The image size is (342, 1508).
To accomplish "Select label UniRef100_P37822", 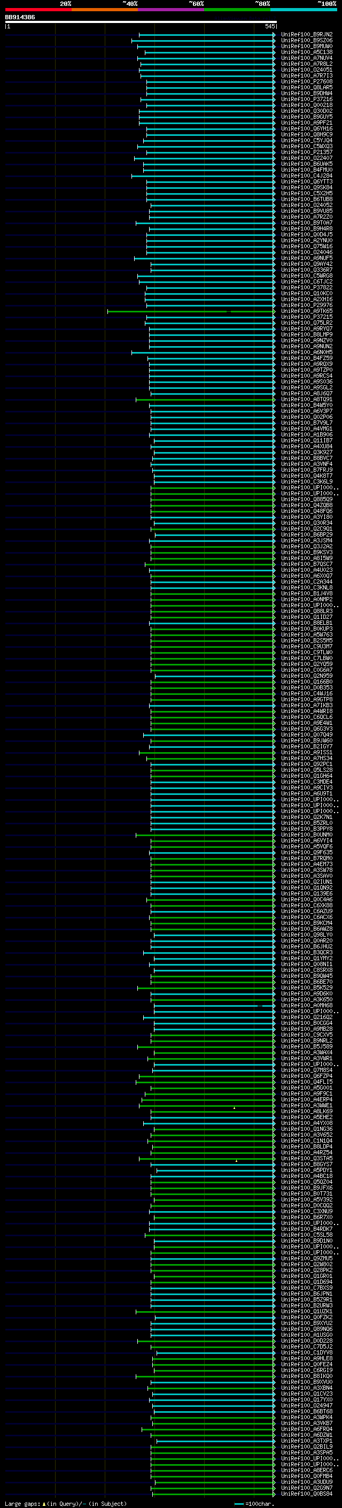I will coord(306,287).
